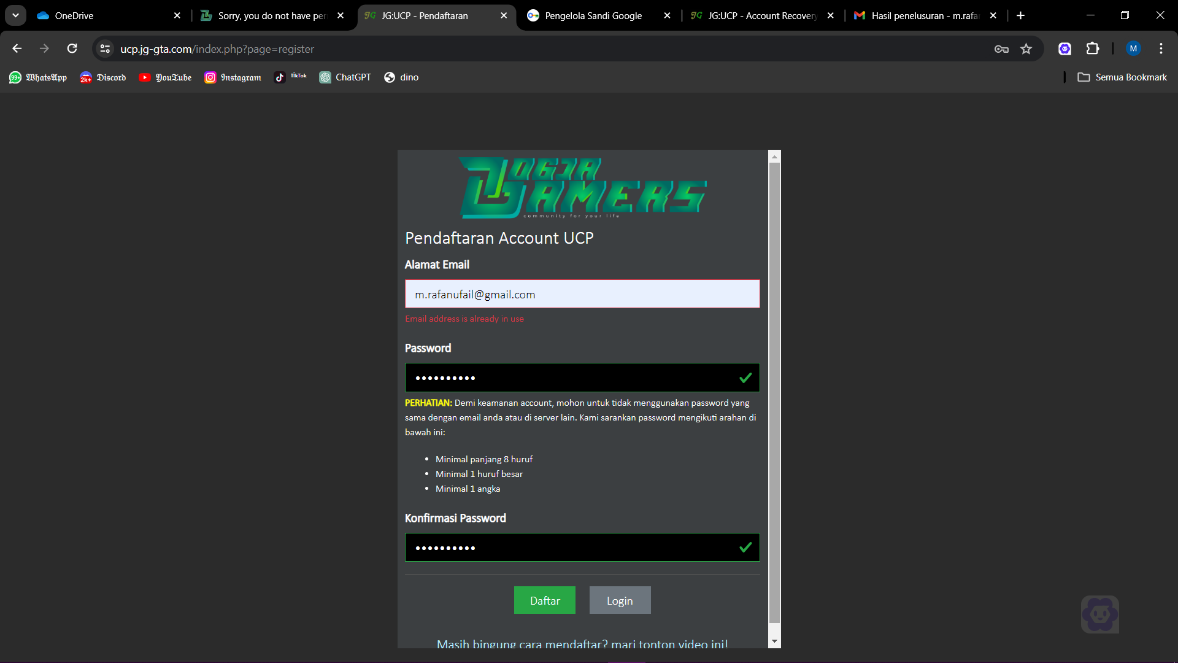Close the Pengelola Sandi Google tab
Viewport: 1178px width, 663px height.
point(667,16)
